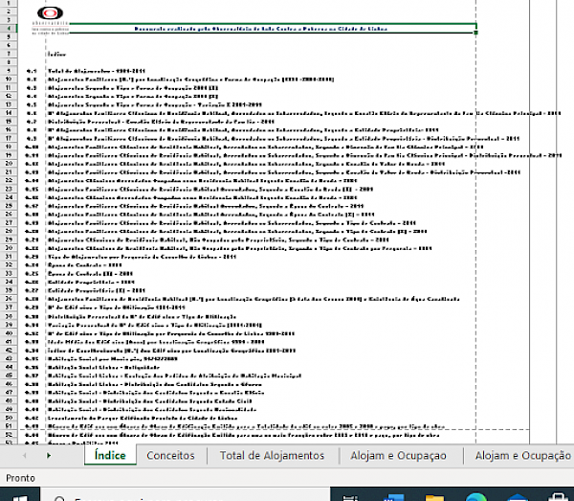The height and width of the screenshot is (501, 574).
Task: Select row header 14
Action: coord(9,113)
